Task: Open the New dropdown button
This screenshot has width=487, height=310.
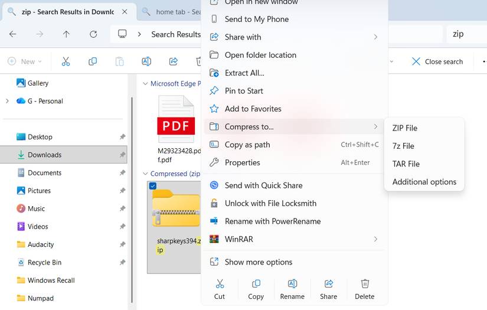Action: coord(25,61)
